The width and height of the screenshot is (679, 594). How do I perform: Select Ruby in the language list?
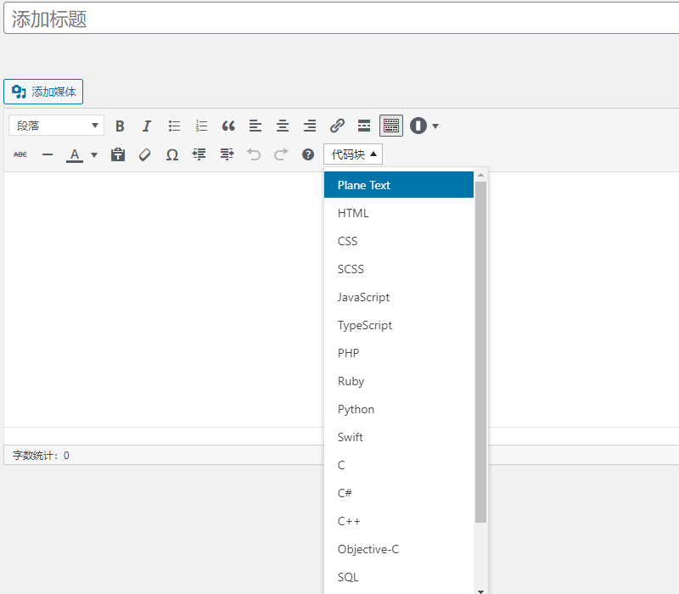[x=399, y=381]
